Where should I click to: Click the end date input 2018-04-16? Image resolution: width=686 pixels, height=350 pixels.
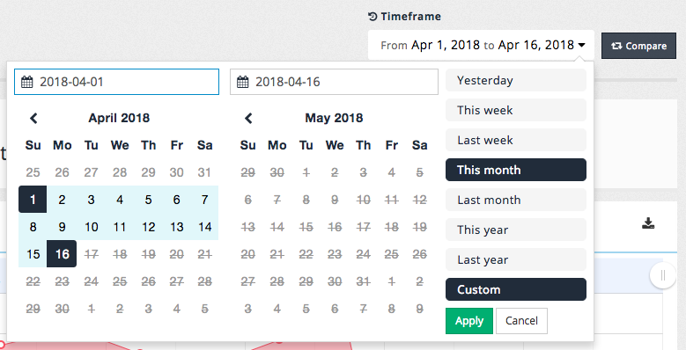[x=334, y=82]
